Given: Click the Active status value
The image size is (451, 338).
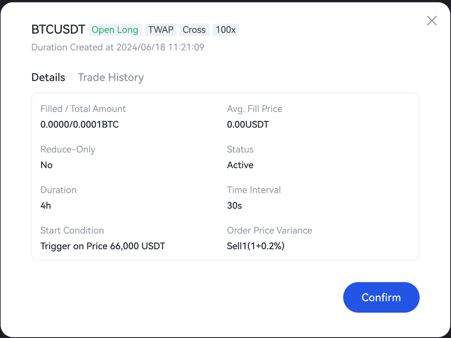Looking at the screenshot, I should [x=240, y=165].
